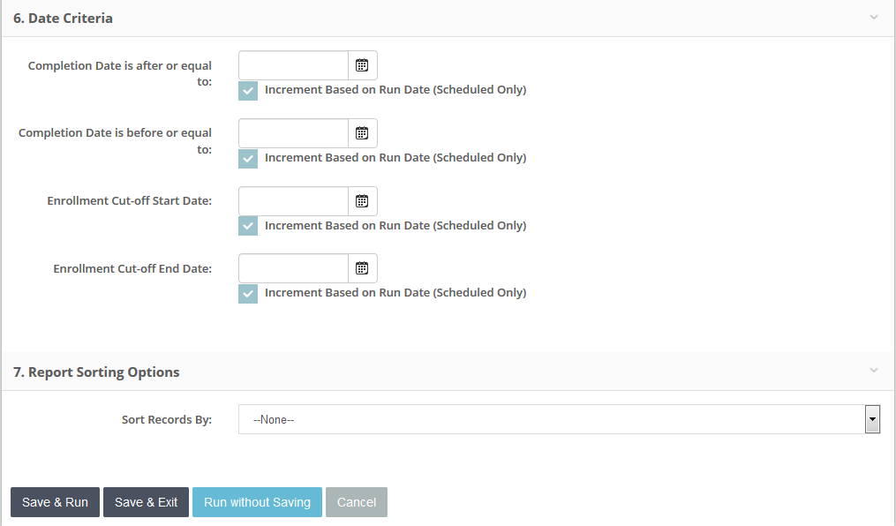Click the 7. Report Sorting Options header
Image resolution: width=896 pixels, height=526 pixels.
(x=96, y=372)
